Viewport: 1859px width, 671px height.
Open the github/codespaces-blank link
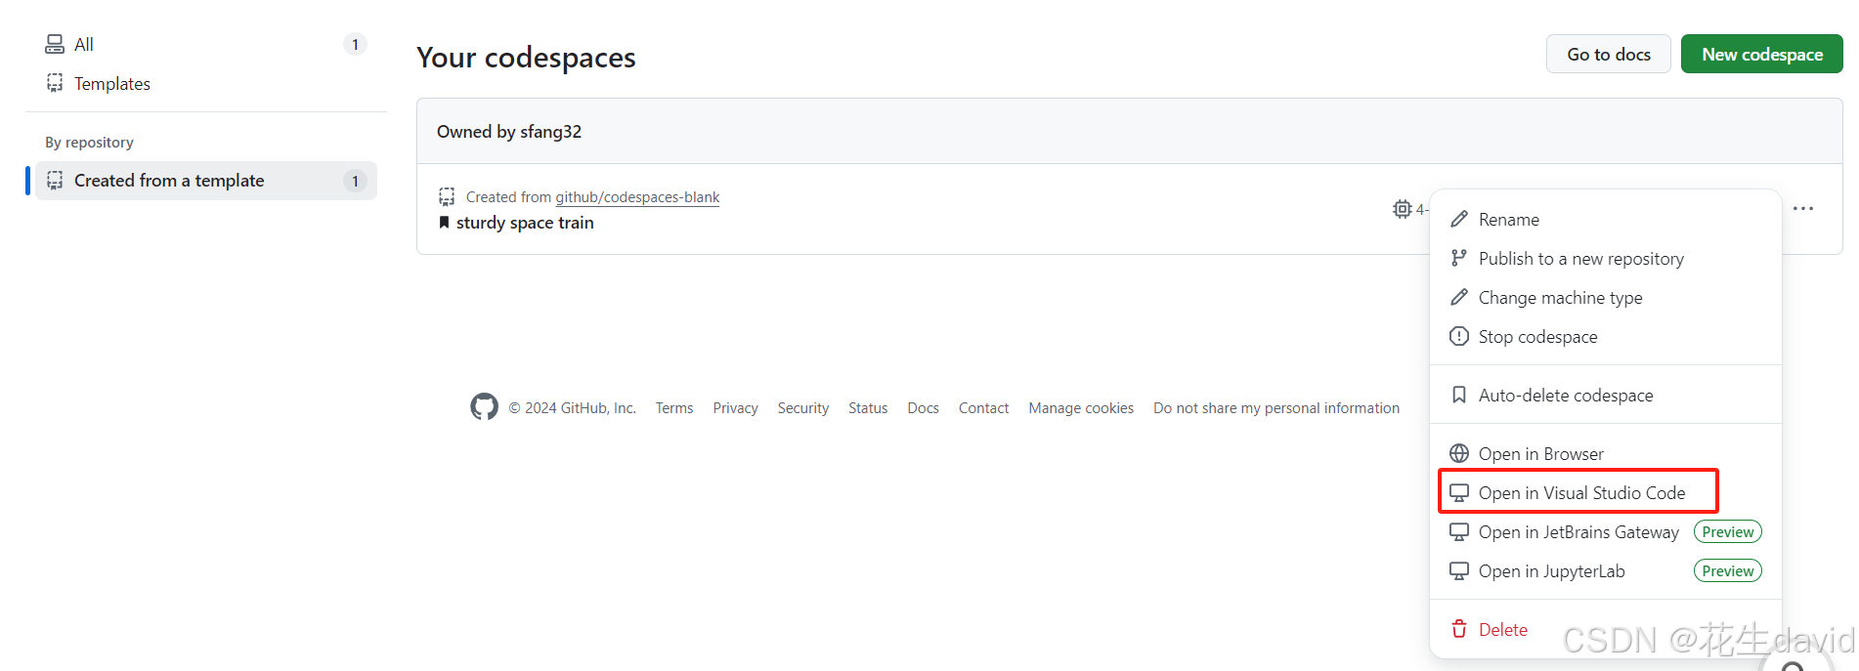coord(637,196)
